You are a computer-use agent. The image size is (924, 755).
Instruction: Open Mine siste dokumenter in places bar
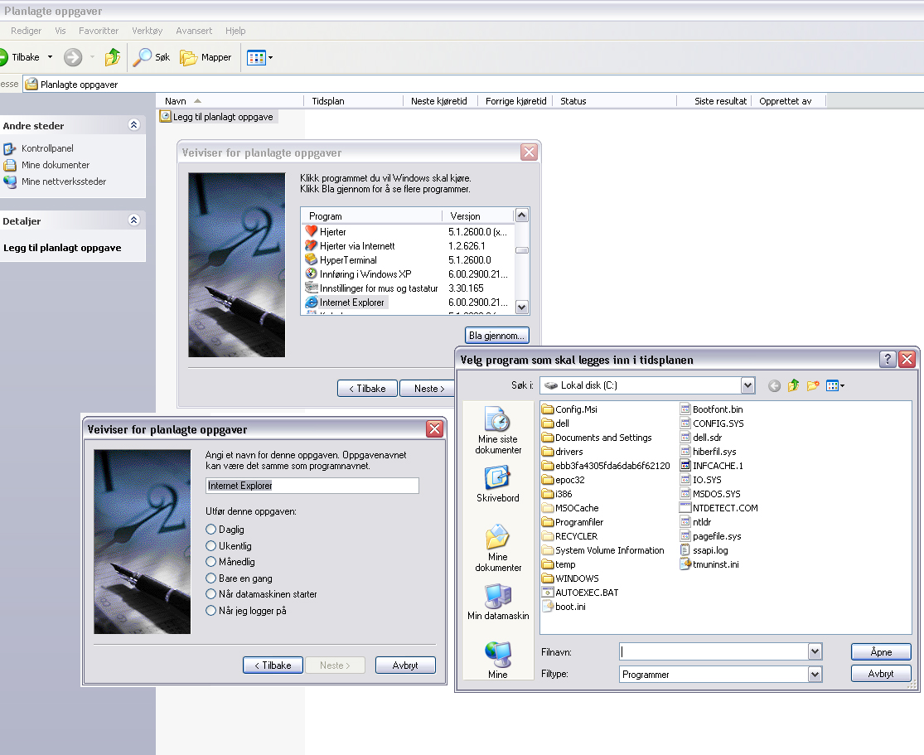coord(498,430)
